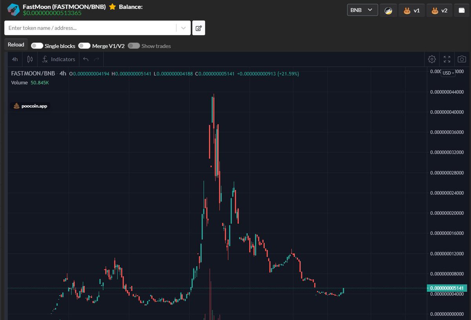Toggle Merge V1/V2 switch

(84, 46)
